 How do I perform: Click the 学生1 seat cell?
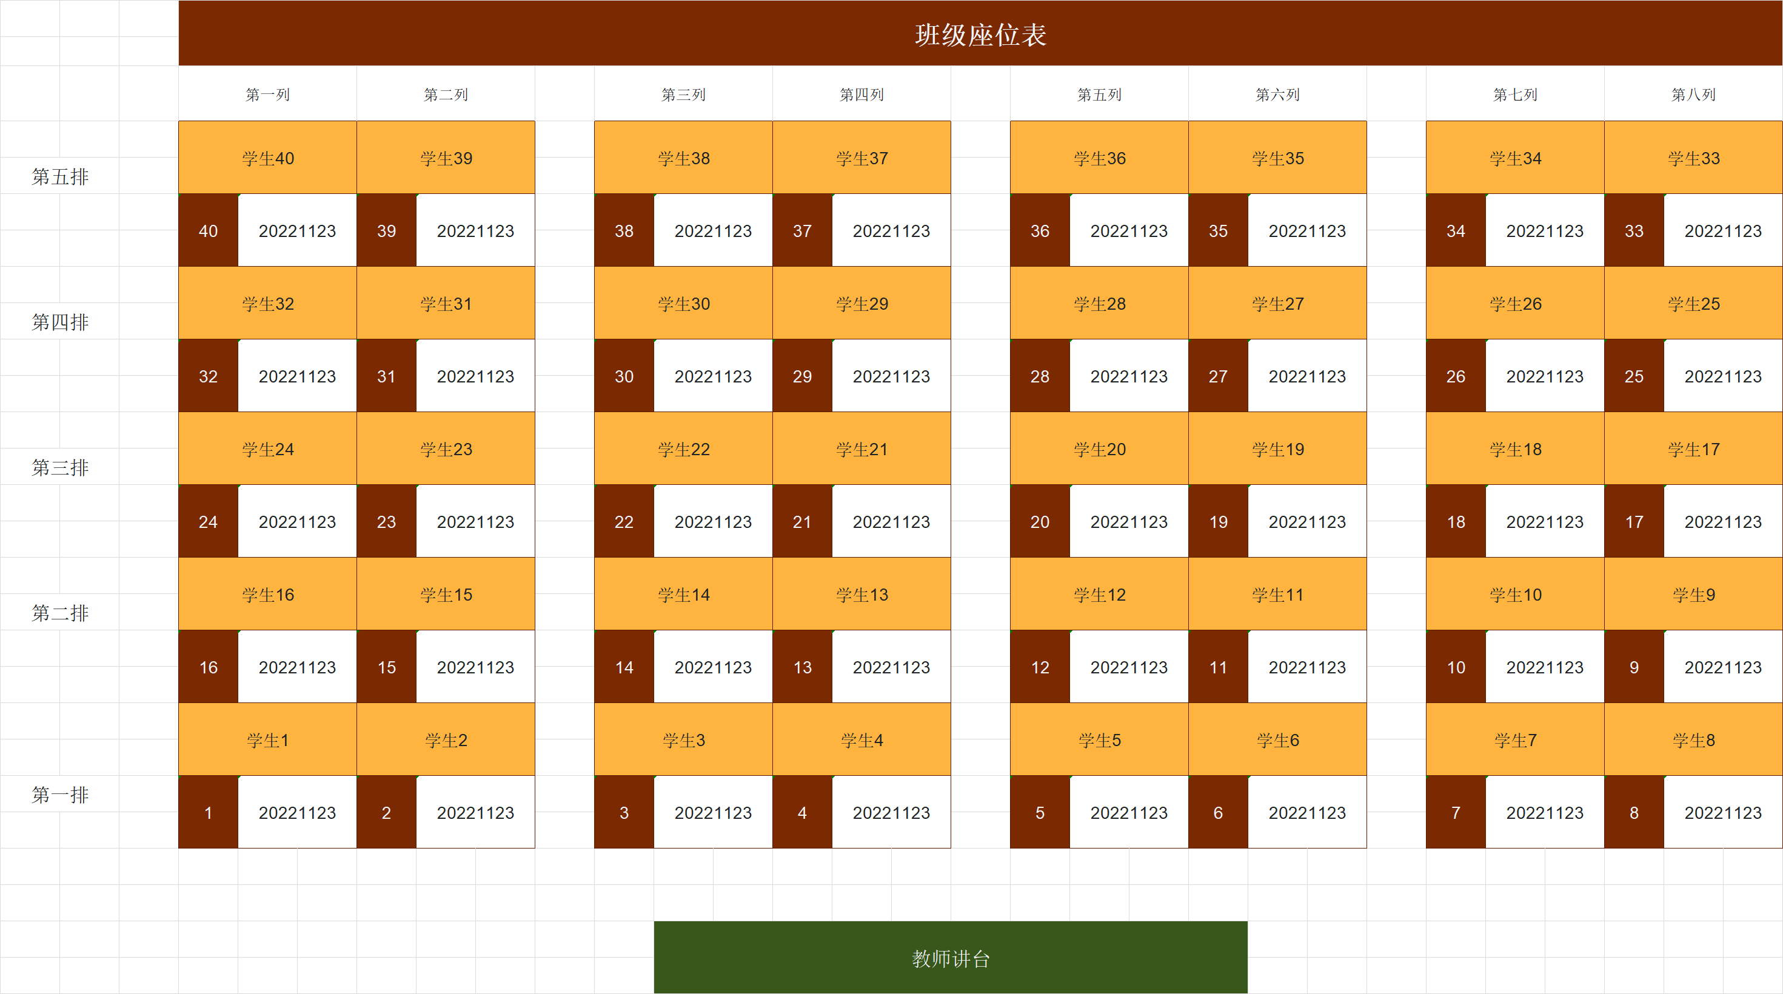tap(267, 739)
